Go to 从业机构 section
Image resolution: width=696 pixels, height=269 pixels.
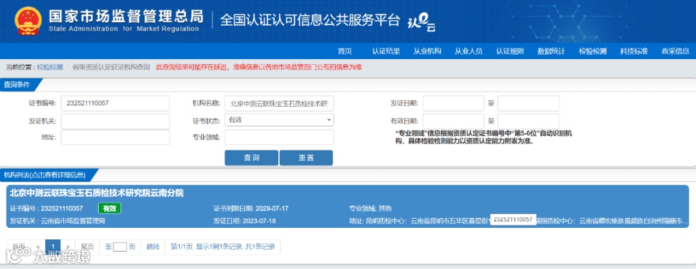pyautogui.click(x=427, y=51)
